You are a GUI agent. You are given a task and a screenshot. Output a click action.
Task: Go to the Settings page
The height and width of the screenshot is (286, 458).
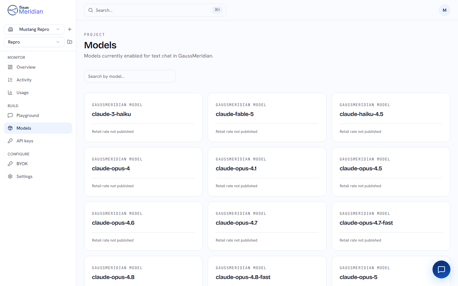[38, 176]
